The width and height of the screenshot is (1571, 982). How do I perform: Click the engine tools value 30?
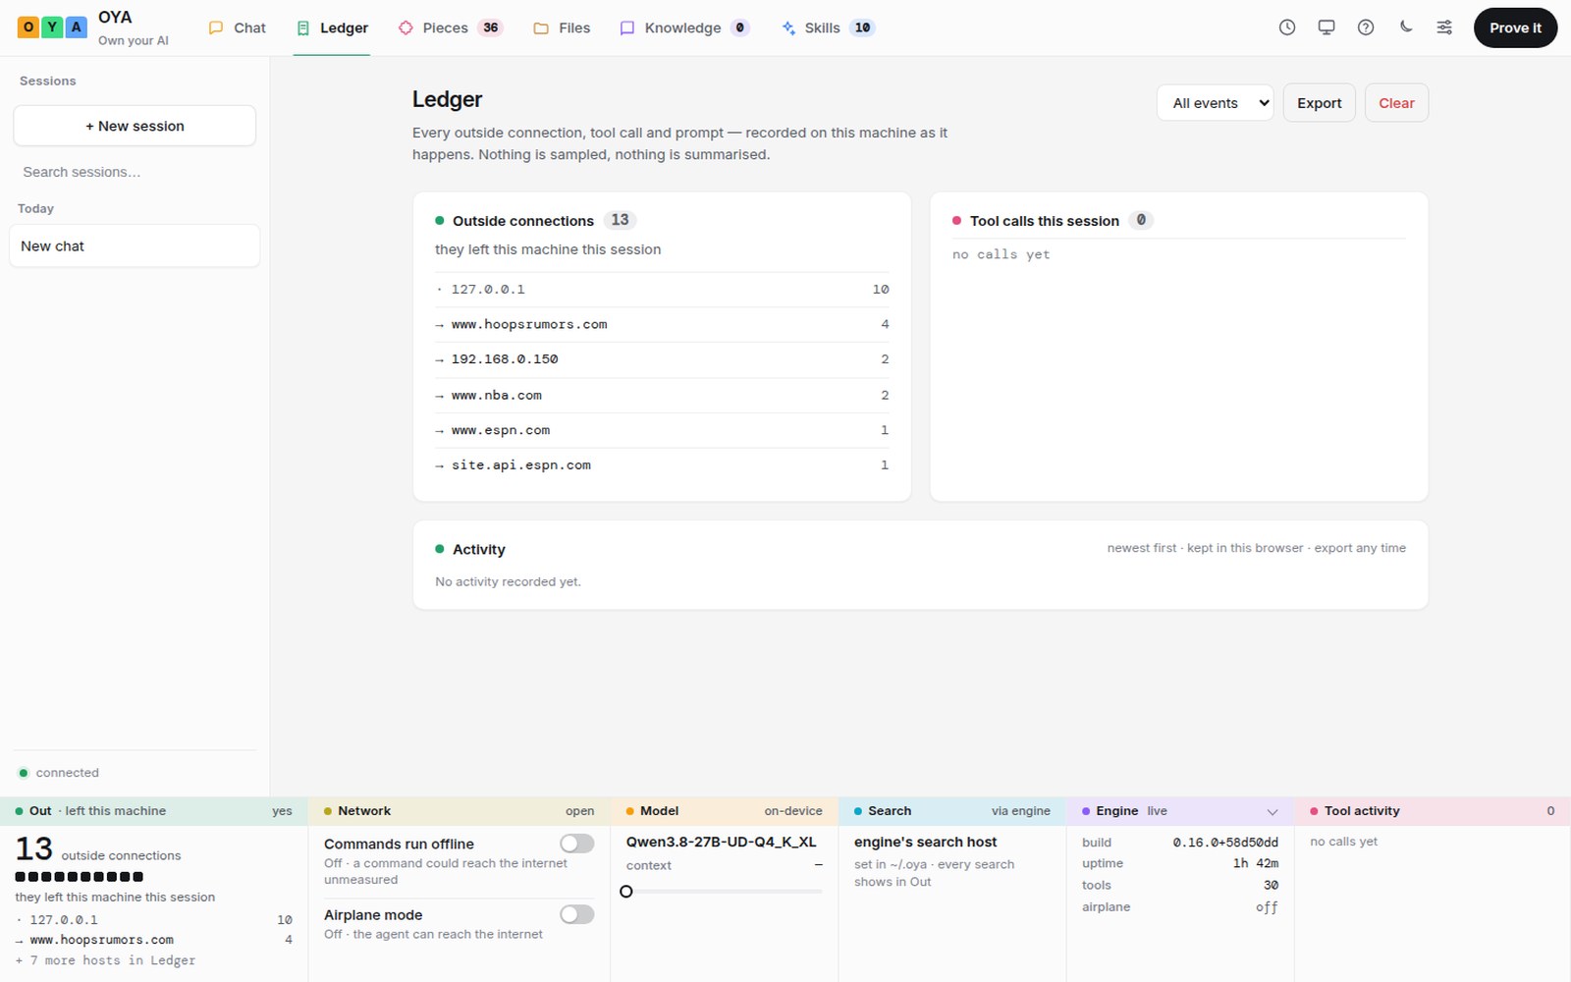1271,885
